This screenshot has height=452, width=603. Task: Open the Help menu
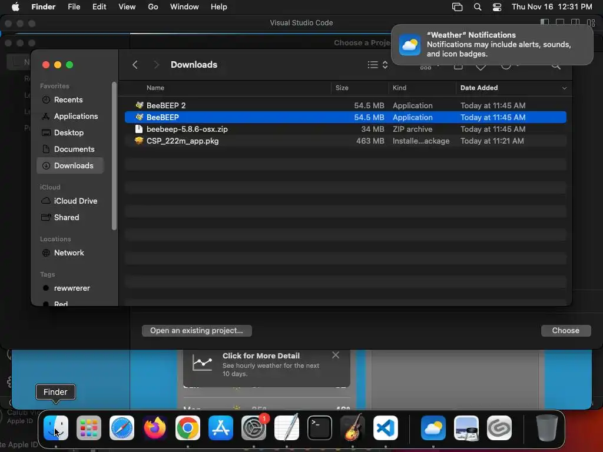[x=219, y=7]
